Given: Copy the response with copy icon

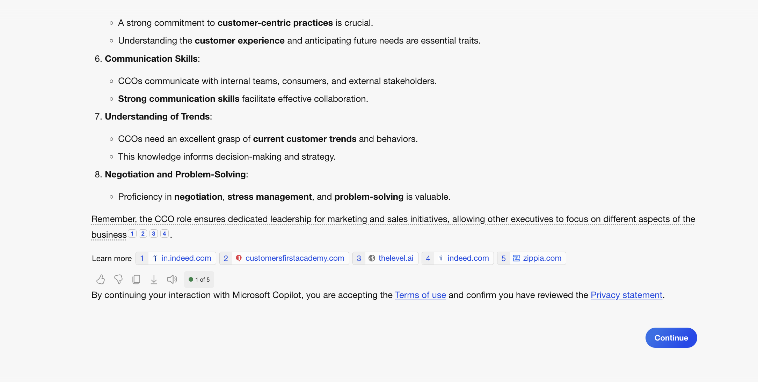Looking at the screenshot, I should (136, 279).
